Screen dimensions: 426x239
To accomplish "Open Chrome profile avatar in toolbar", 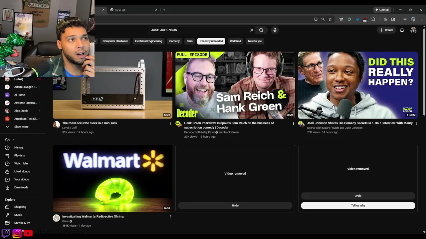I will 413,19.
